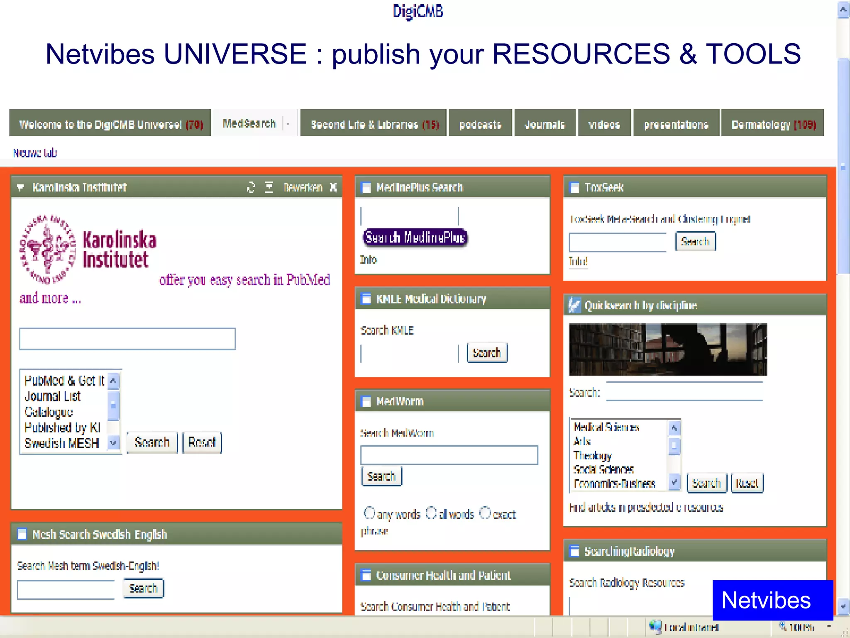Screen dimensions: 850x638
Task: Focus the ToxSeek search field
Action: pos(618,242)
